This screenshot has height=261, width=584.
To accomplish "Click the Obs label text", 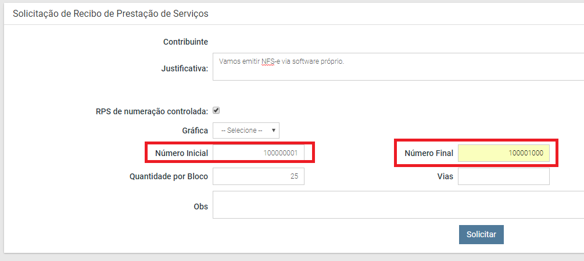I will pos(200,206).
